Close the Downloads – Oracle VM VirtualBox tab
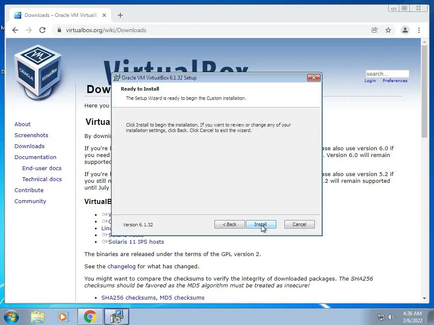The image size is (434, 325). (104, 15)
